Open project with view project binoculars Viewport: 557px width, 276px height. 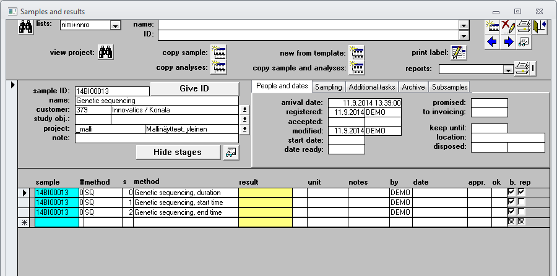(x=106, y=53)
